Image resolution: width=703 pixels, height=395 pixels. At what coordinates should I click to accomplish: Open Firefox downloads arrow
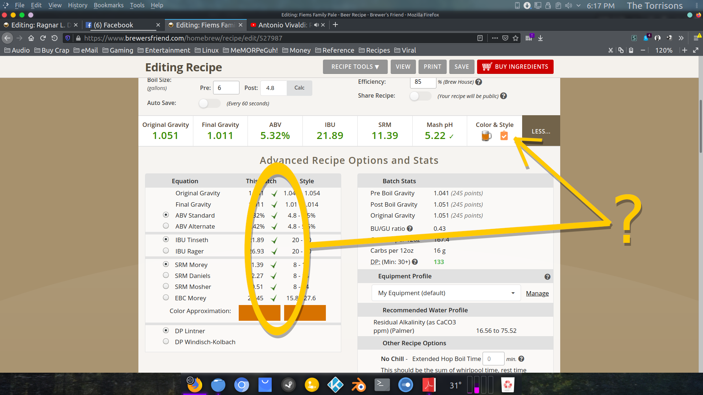click(x=540, y=38)
